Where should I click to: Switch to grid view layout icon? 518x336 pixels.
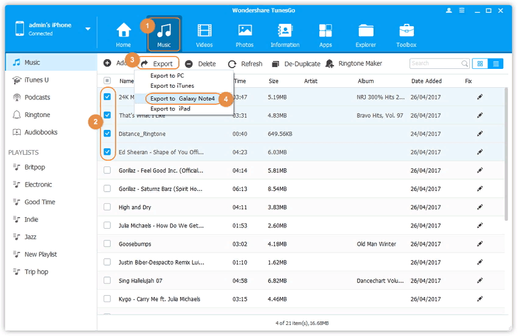[480, 63]
